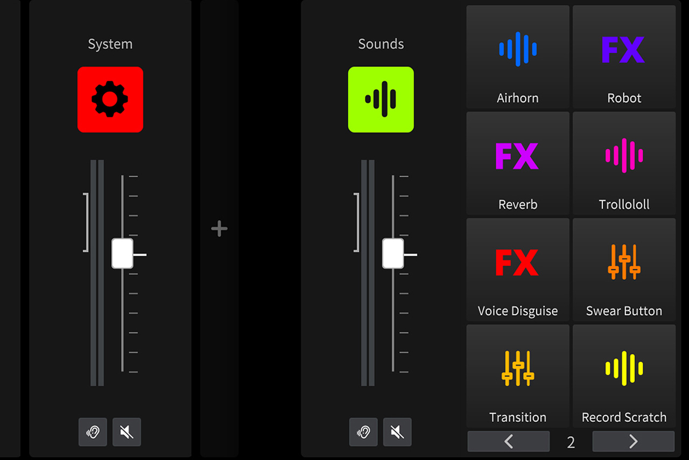Toggle listen monitoring on System channel
689x460 pixels.
(x=93, y=432)
